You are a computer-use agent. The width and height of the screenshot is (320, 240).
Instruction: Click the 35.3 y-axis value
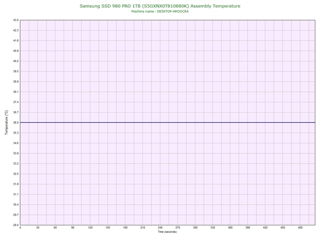(x=16, y=133)
